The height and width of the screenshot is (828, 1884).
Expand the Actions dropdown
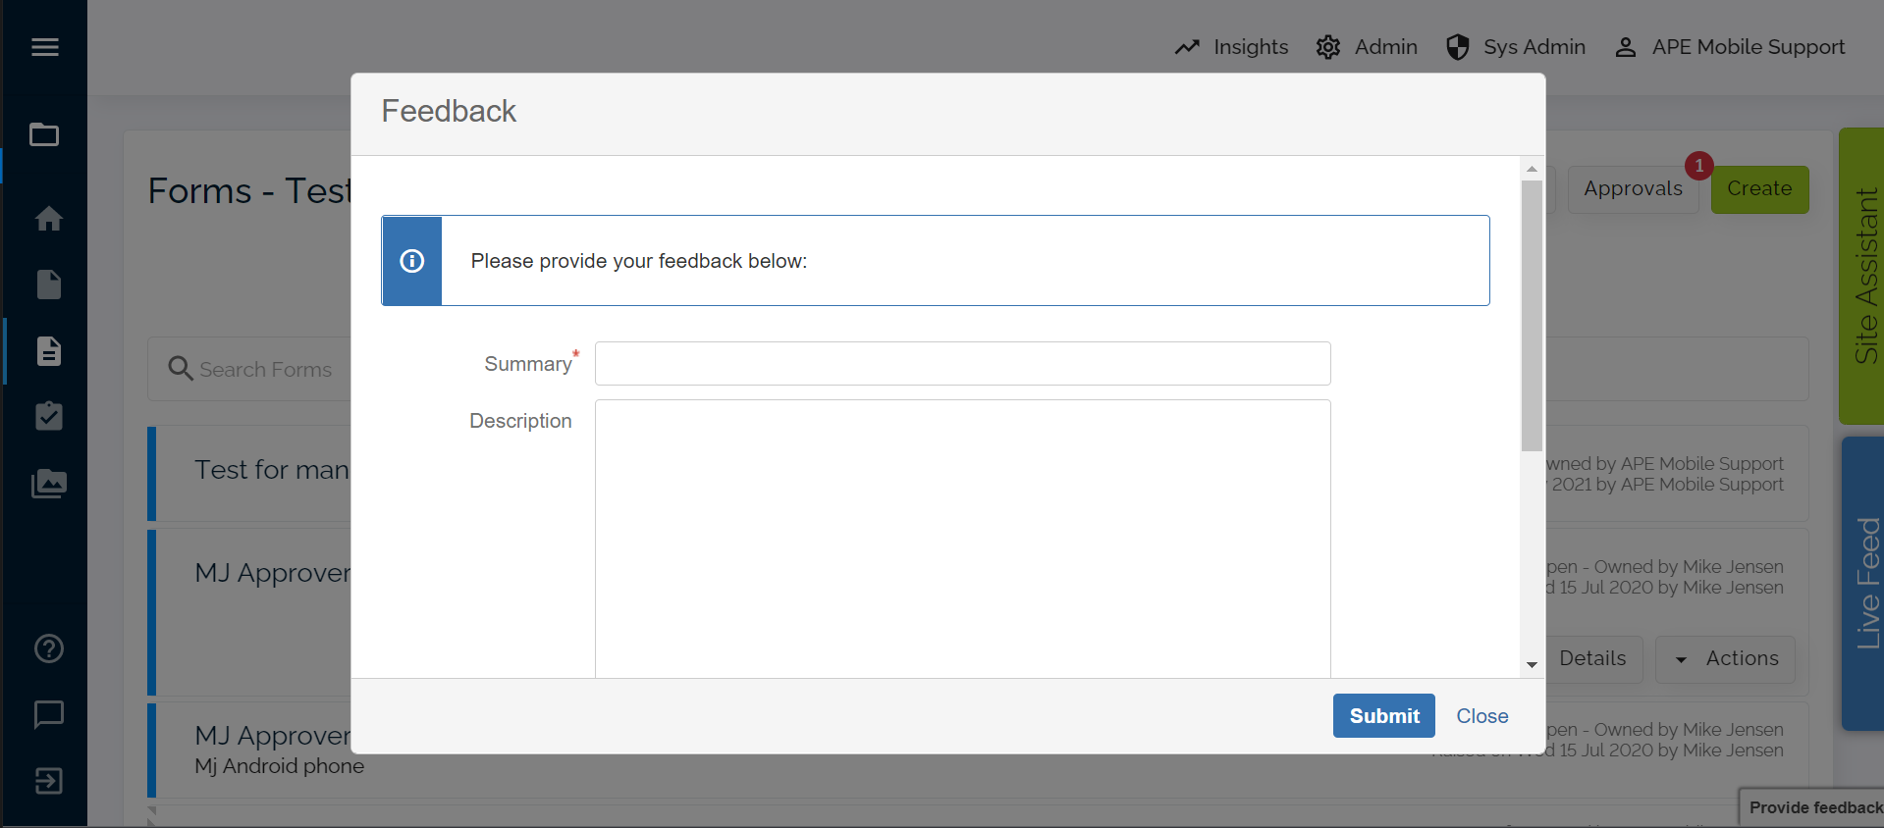1725,659
